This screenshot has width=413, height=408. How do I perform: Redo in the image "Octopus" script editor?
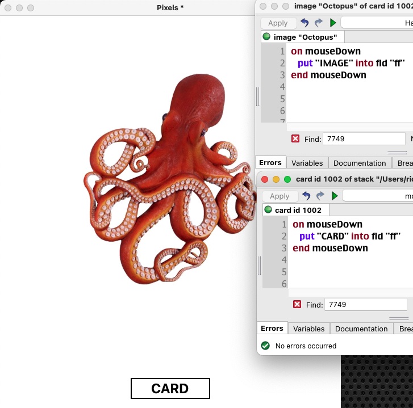click(319, 23)
